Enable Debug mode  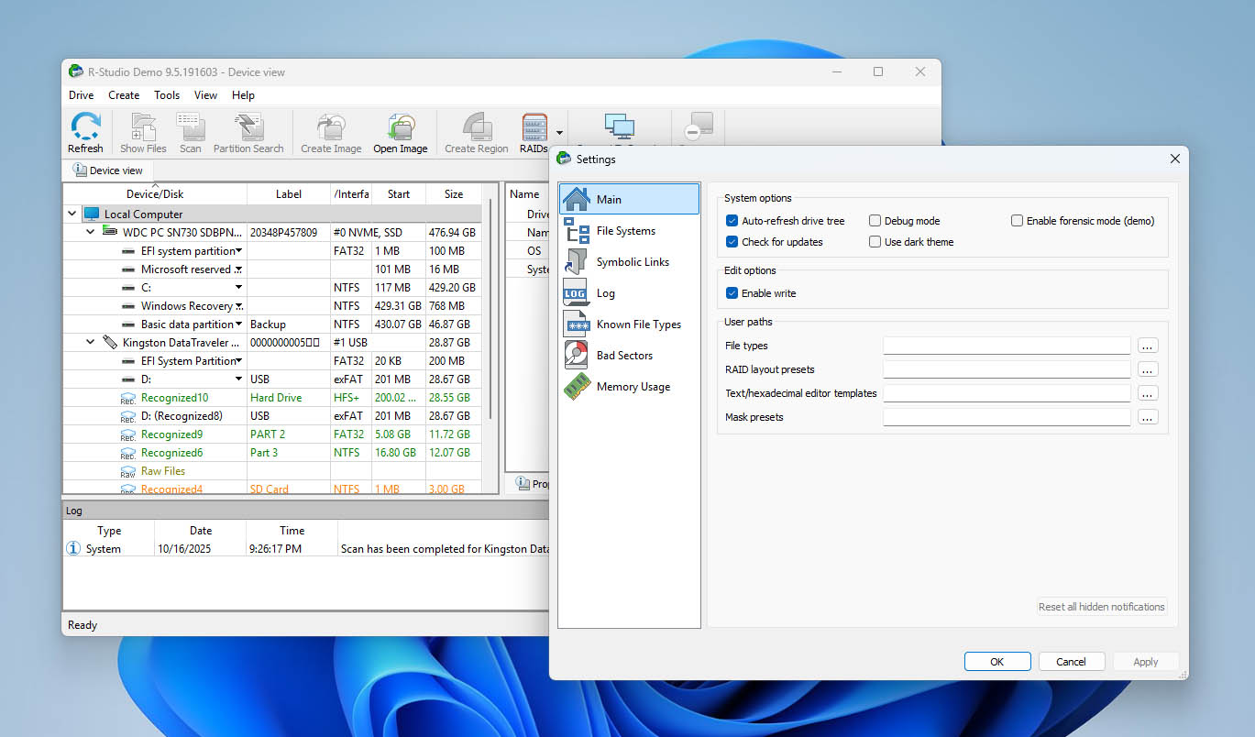[x=875, y=220]
